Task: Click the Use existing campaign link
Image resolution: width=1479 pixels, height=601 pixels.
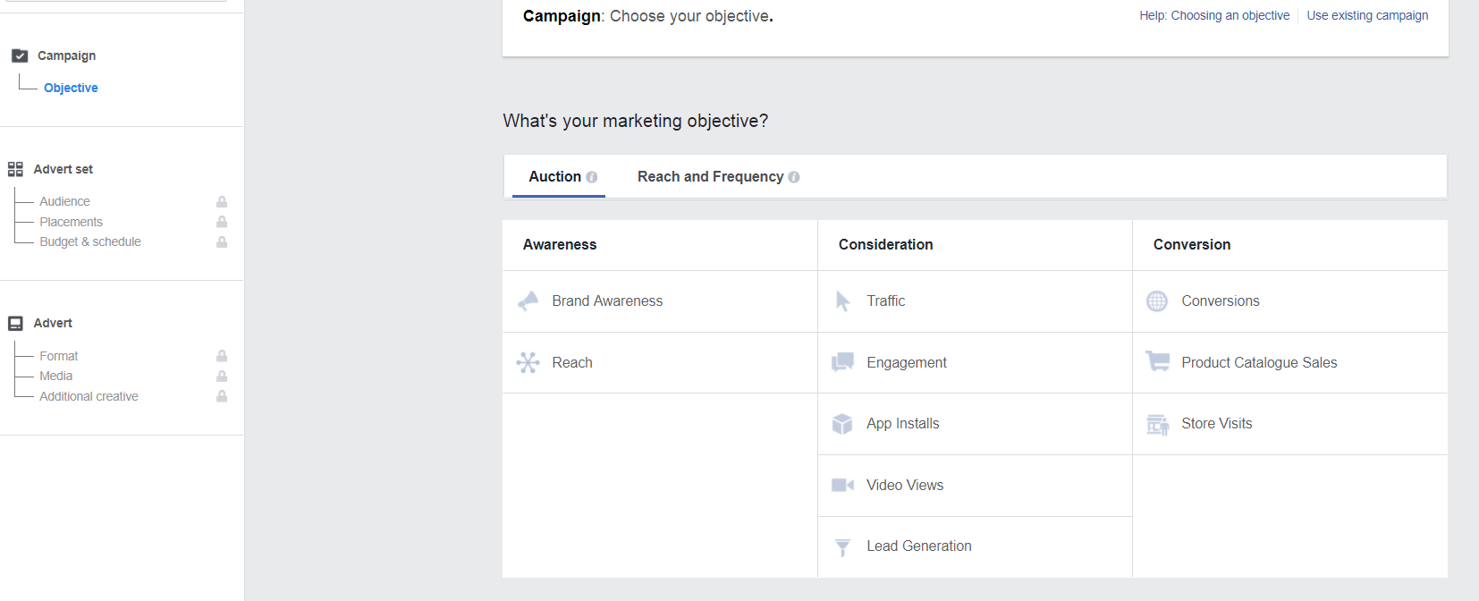Action: [1367, 15]
